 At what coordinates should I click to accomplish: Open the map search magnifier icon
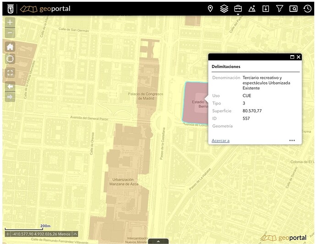[293, 9]
